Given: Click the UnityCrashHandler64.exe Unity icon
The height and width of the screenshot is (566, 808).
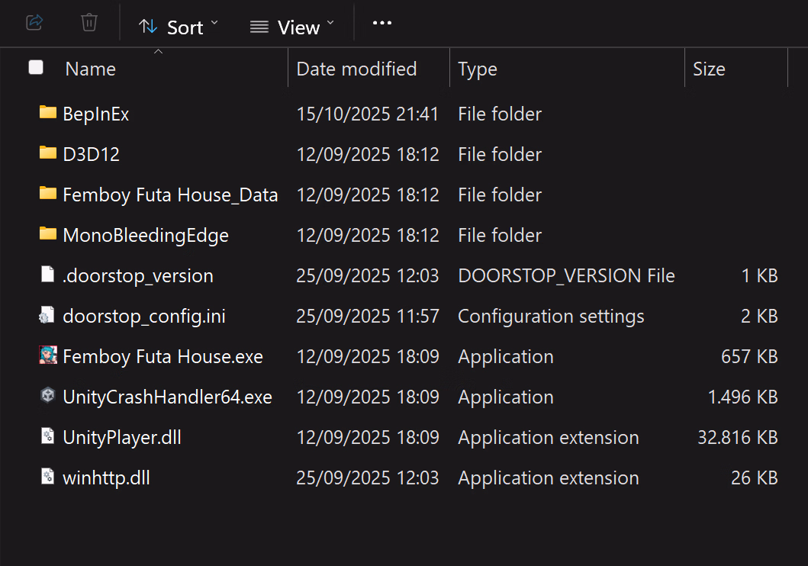Looking at the screenshot, I should [48, 397].
